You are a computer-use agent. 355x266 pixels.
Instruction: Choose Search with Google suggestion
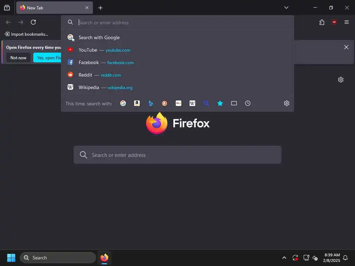point(177,37)
